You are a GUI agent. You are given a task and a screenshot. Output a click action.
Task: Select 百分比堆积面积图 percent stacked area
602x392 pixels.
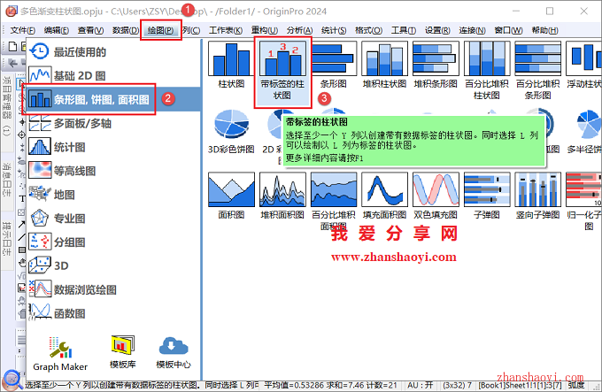tap(334, 202)
